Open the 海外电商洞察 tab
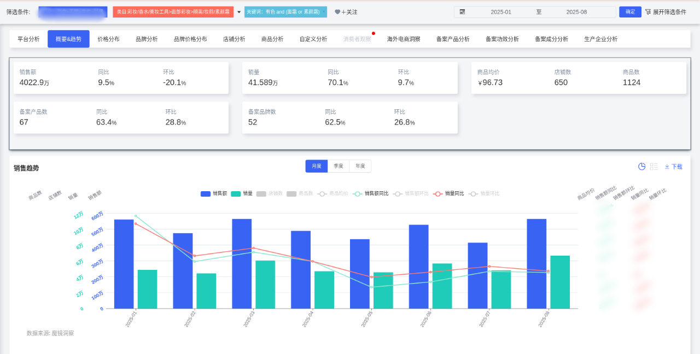The width and height of the screenshot is (700, 354). tap(404, 39)
